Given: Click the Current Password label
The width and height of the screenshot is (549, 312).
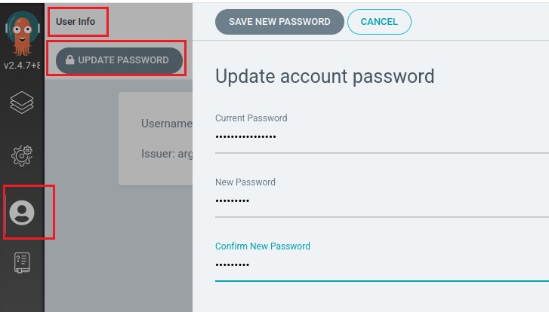Looking at the screenshot, I should pos(251,118).
